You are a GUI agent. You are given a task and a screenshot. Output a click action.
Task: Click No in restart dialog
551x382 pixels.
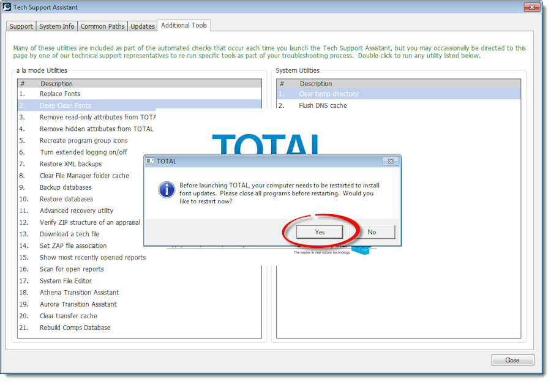coord(372,232)
